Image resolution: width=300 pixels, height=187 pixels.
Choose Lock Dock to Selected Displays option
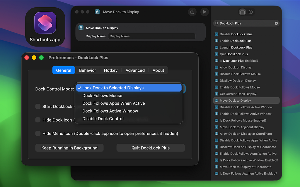129,88
